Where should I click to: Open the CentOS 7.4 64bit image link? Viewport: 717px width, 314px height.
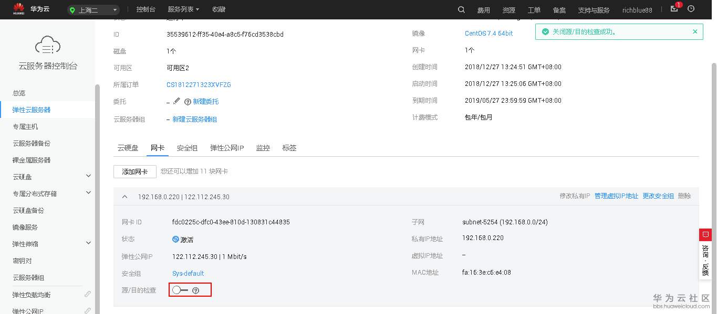[489, 33]
